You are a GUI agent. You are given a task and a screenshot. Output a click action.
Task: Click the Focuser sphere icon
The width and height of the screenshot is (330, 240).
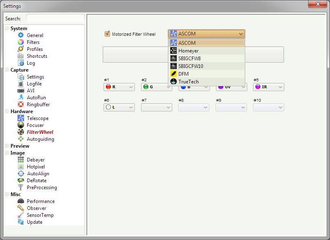tap(21, 125)
